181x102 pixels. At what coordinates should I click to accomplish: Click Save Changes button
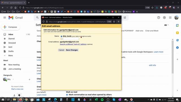coord(72,50)
